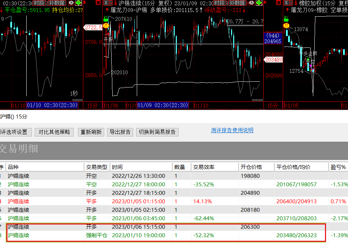Click the 2722.5 price tag on leftmost chart

click(92, 28)
